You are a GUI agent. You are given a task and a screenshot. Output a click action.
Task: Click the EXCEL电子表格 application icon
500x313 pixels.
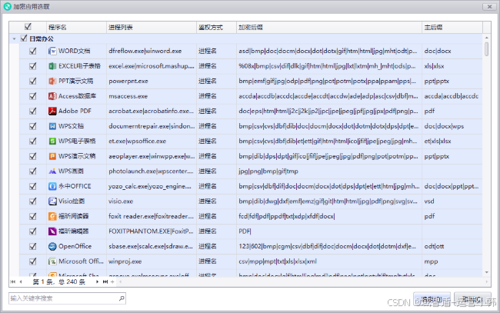[52, 66]
